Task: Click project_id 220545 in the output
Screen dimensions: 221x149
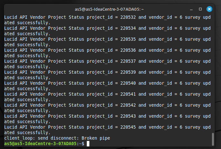Action: point(128,127)
